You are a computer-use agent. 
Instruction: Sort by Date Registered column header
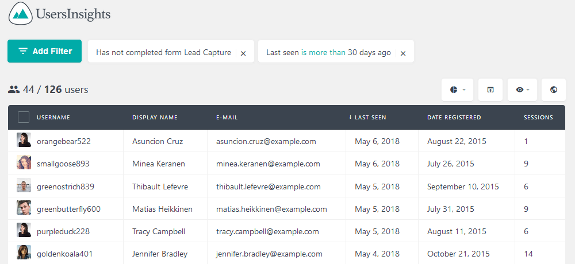pos(454,118)
